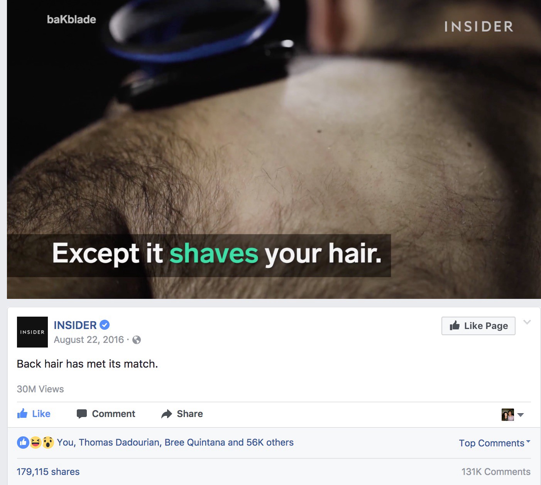
Task: Click the Comment speech bubble icon
Action: 82,414
